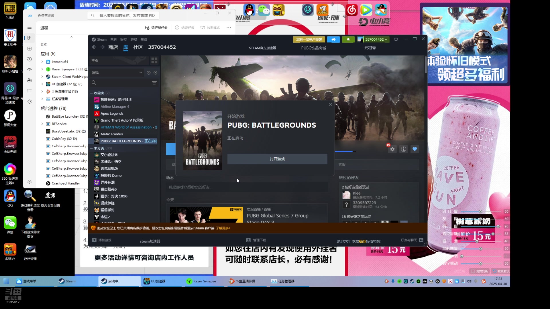
Task: Open 好友与聊天 friends chat
Action: coord(412,240)
